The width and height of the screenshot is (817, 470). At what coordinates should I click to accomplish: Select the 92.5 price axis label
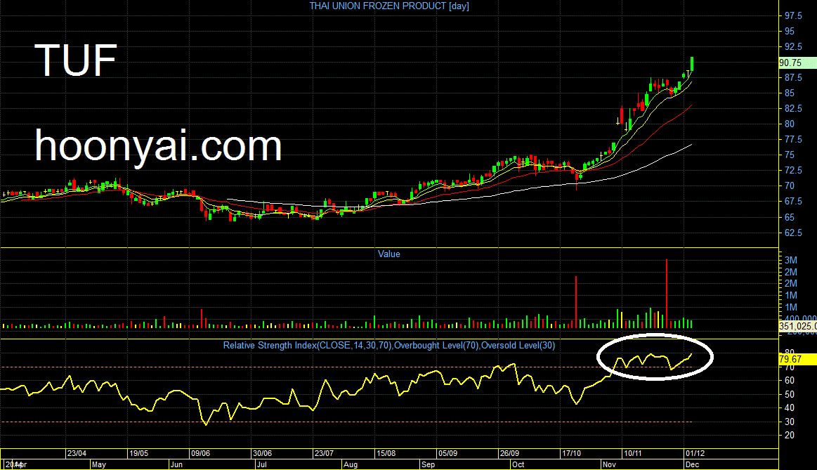tap(793, 47)
